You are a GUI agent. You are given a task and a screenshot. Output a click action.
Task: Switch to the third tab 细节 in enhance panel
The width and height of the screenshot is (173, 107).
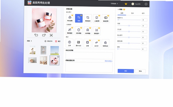point(143,13)
